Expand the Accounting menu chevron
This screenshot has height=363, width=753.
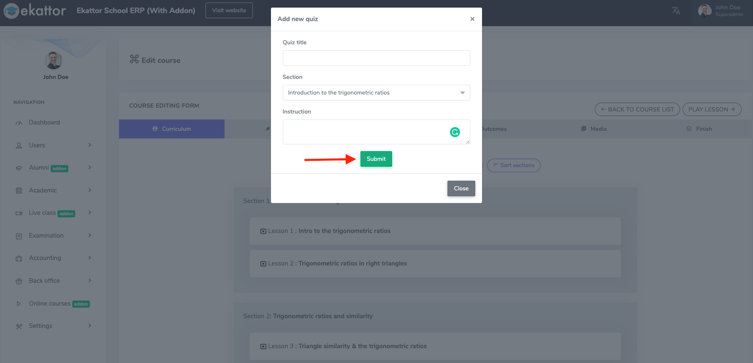pos(90,257)
